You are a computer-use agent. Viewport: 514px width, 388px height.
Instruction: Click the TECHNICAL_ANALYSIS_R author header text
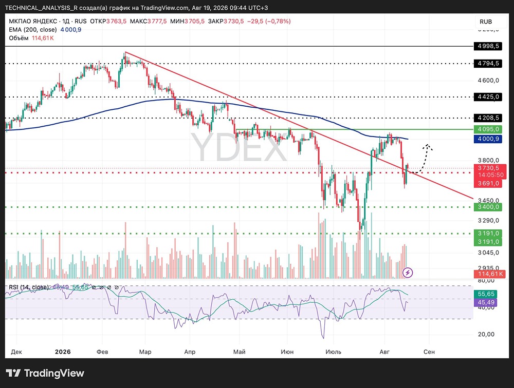pyautogui.click(x=41, y=8)
